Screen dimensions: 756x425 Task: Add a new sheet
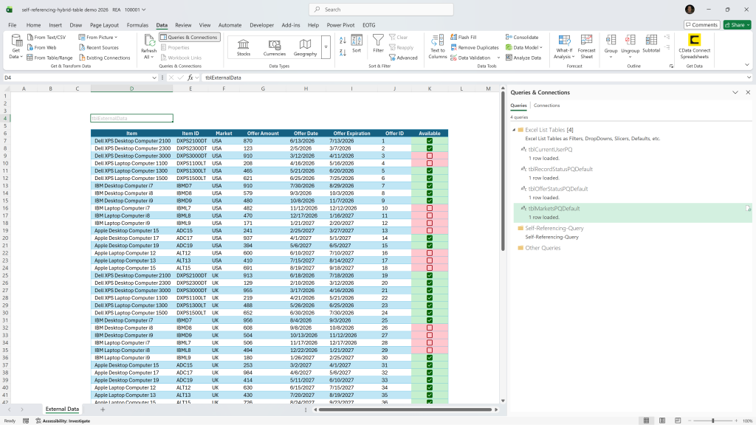click(x=102, y=410)
